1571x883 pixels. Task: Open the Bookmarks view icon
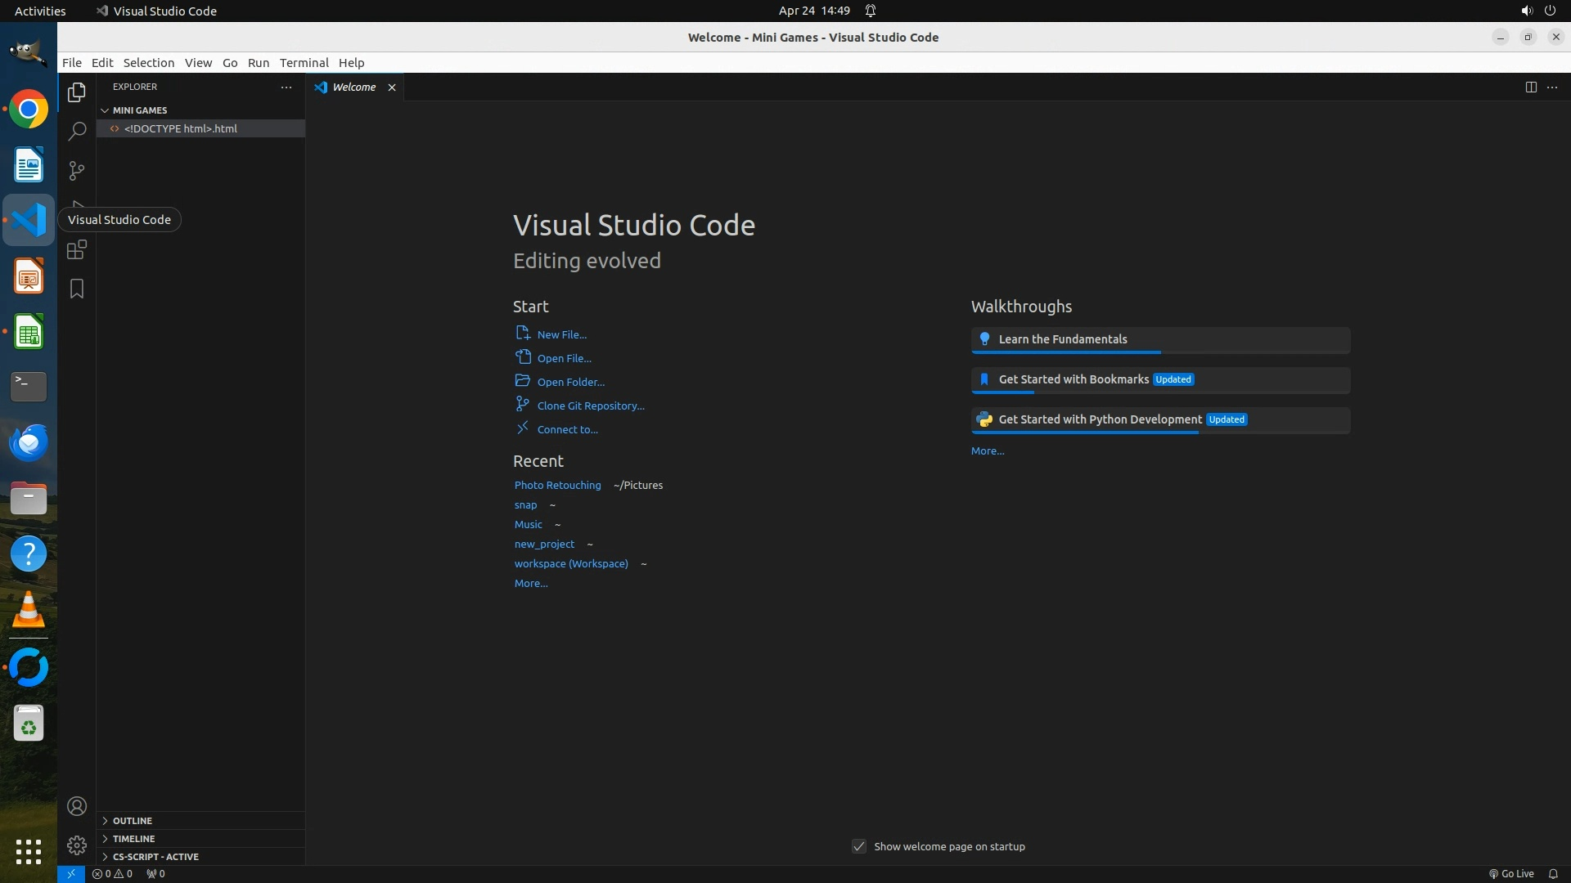click(x=77, y=289)
